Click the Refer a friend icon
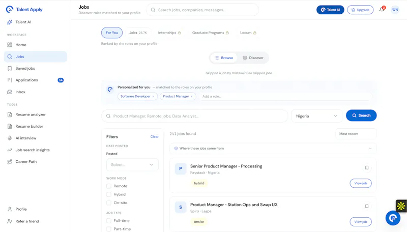Viewport: 407px width, 232px height. tap(10, 221)
